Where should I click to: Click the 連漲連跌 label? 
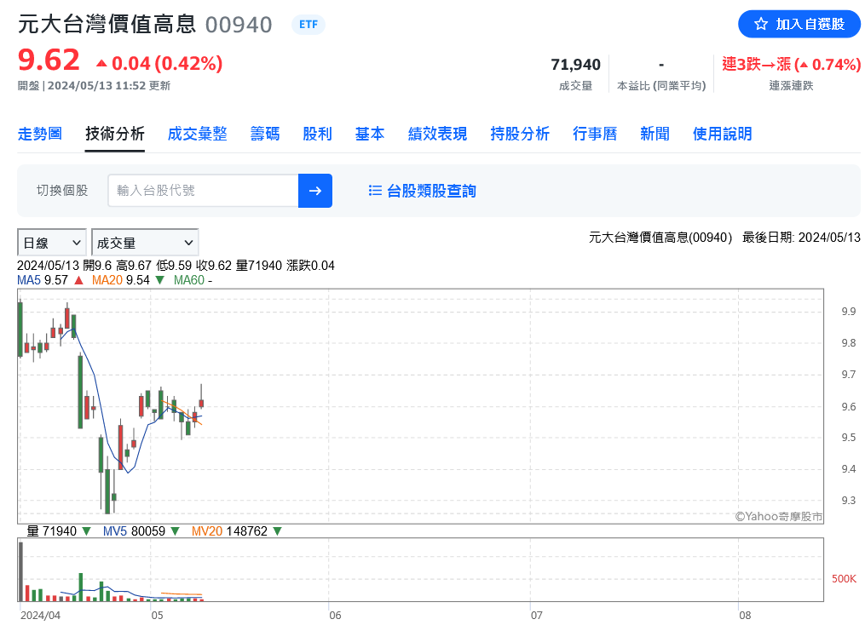click(x=792, y=85)
